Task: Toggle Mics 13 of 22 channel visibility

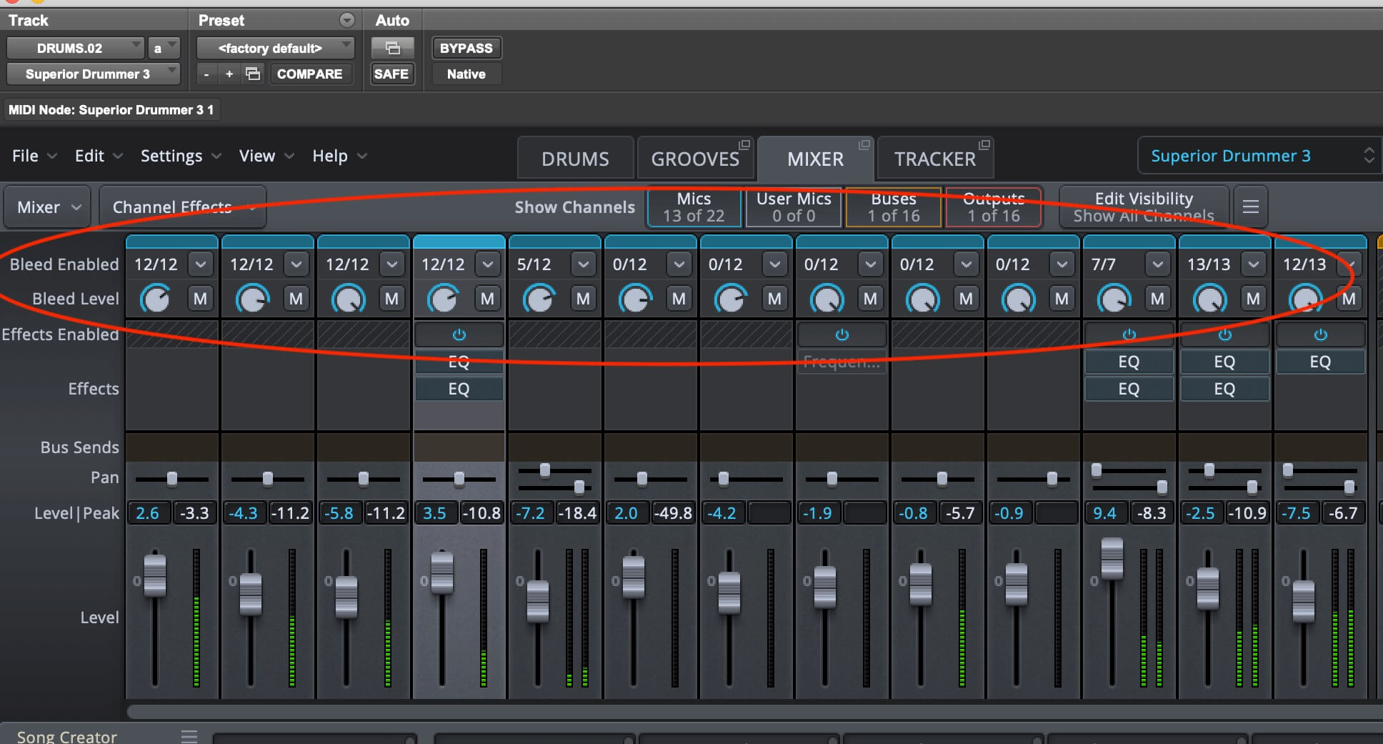Action: tap(694, 207)
